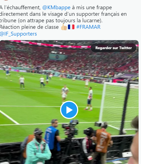The height and width of the screenshot is (164, 141).
Task: Click the stadium big screen in stands
Action: tap(58, 57)
